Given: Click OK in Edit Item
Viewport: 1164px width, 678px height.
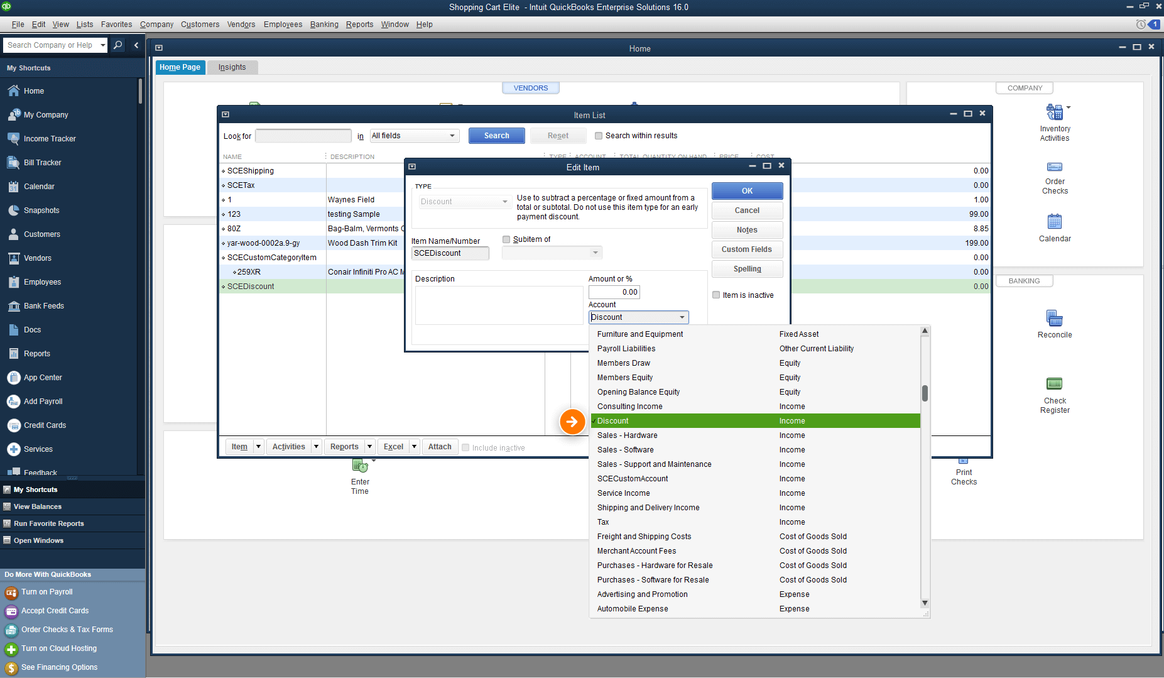Looking at the screenshot, I should 747,191.
